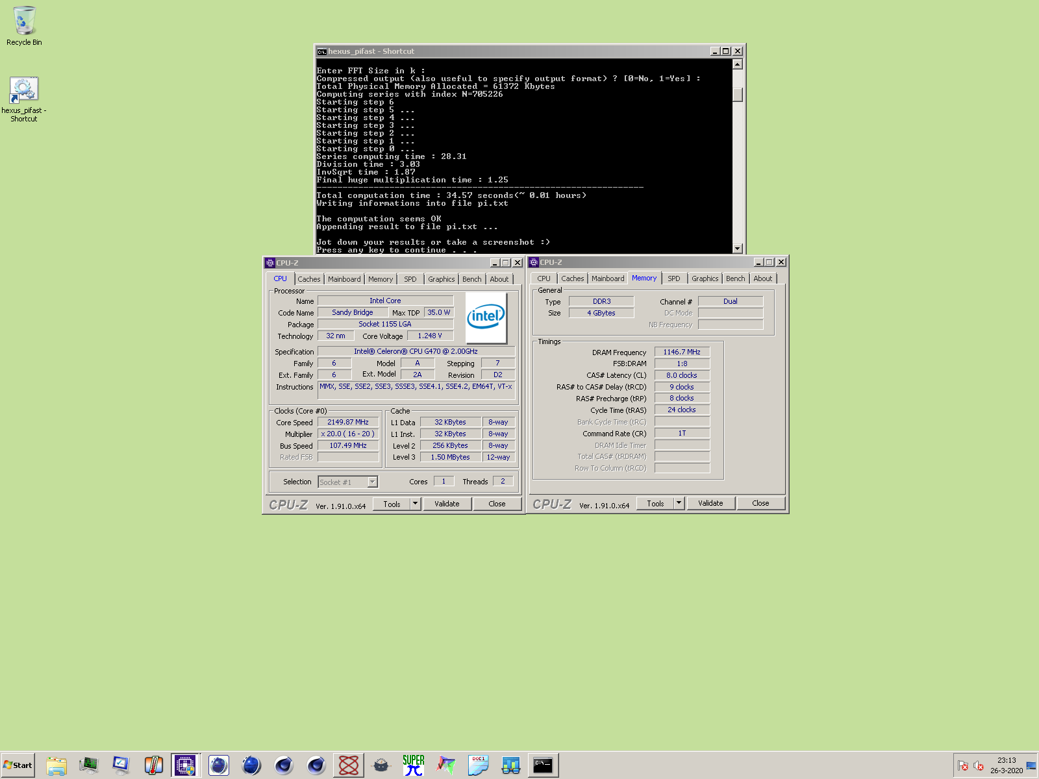Open the Socket #1 selection dropdown

(x=348, y=482)
